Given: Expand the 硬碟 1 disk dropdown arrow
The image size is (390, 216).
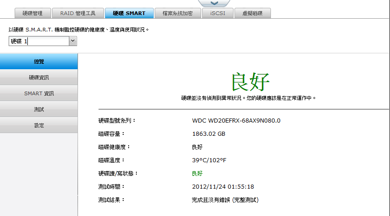Looking at the screenshot, I should click(73, 41).
